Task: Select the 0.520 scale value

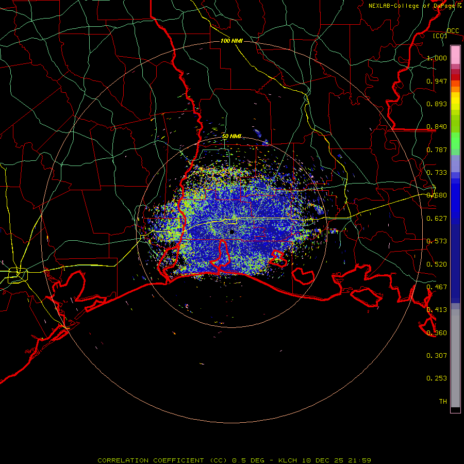Action: point(437,264)
